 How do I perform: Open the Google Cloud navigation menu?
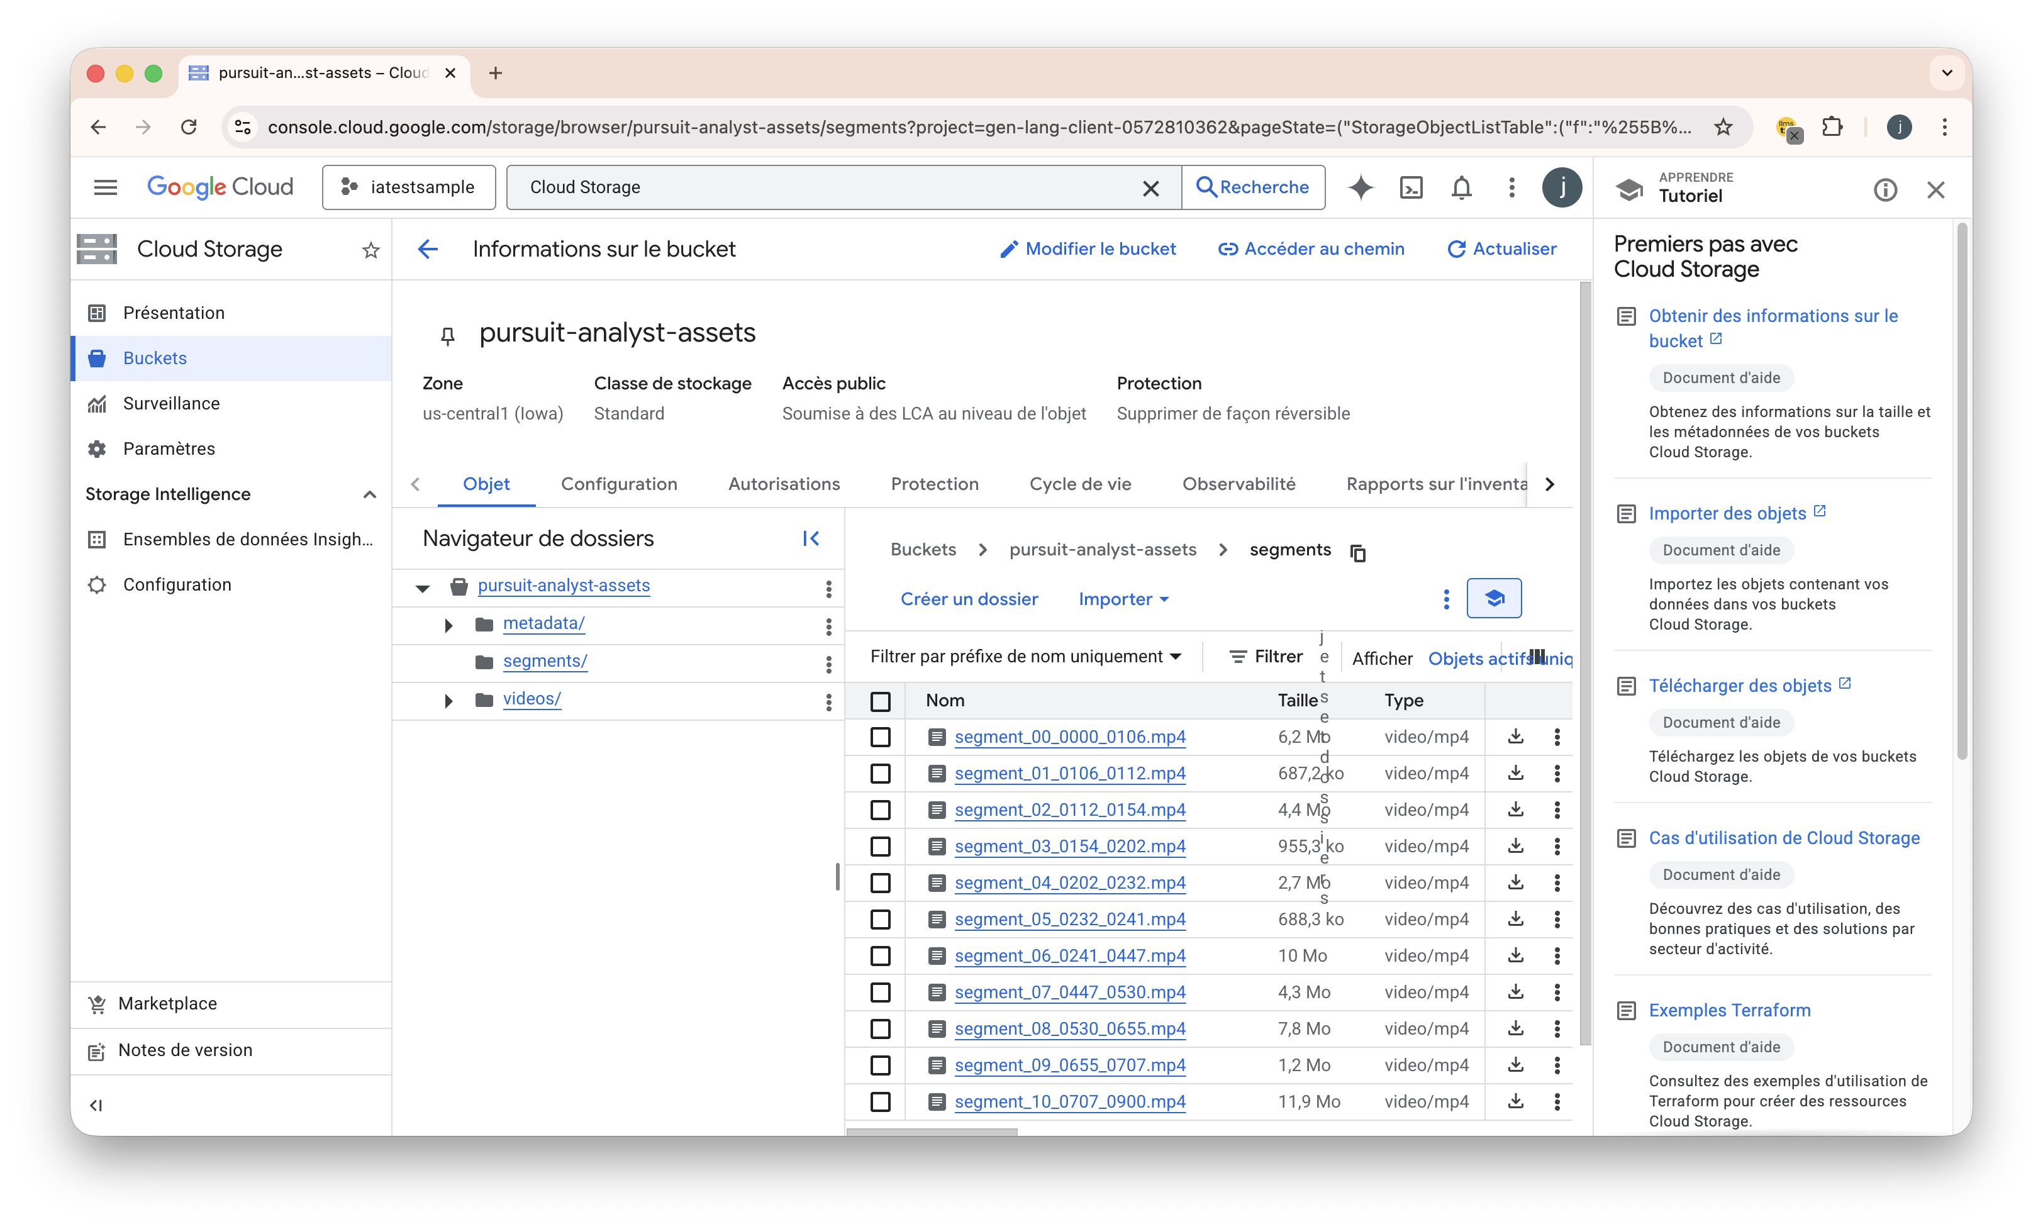pyautogui.click(x=105, y=187)
